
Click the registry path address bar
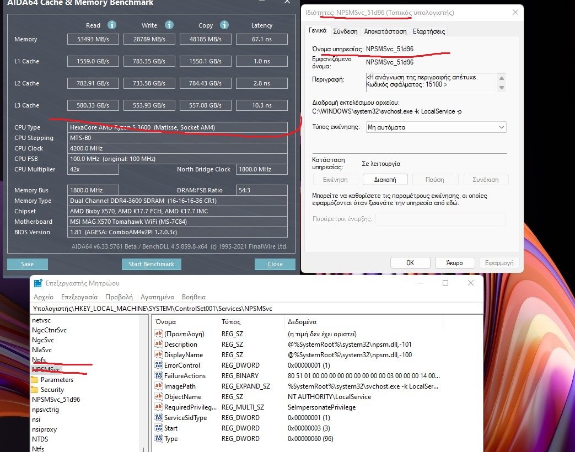[257, 308]
